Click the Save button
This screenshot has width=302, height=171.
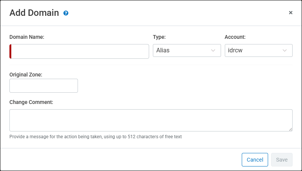(282, 160)
